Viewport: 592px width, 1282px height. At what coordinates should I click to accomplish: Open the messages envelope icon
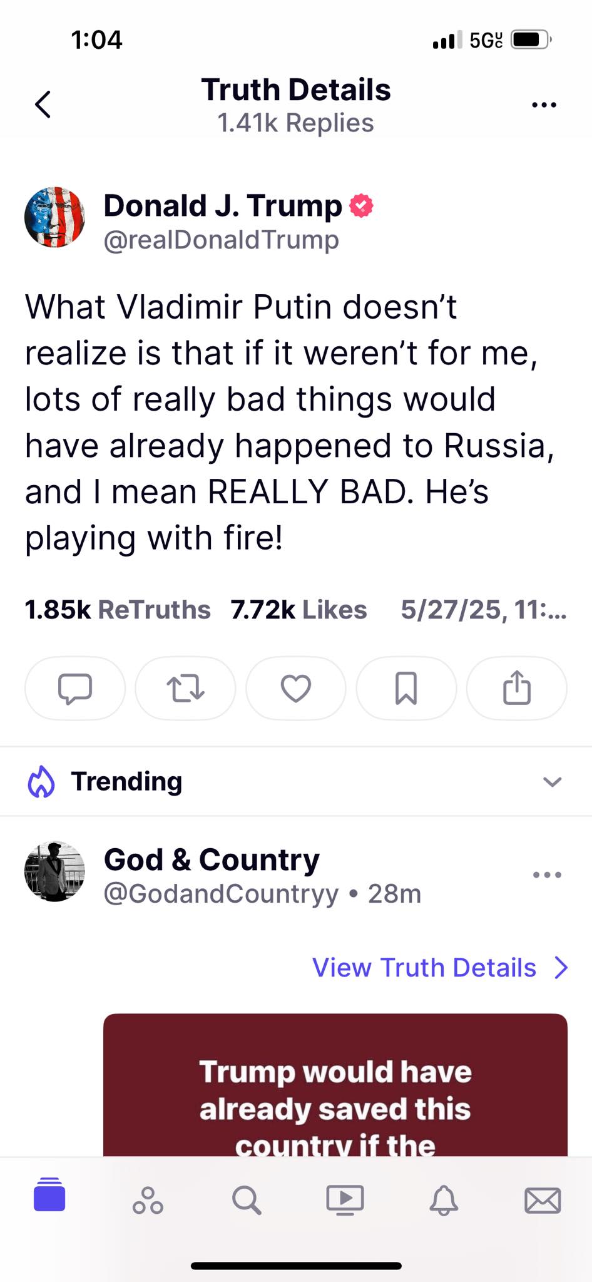[x=543, y=1201]
